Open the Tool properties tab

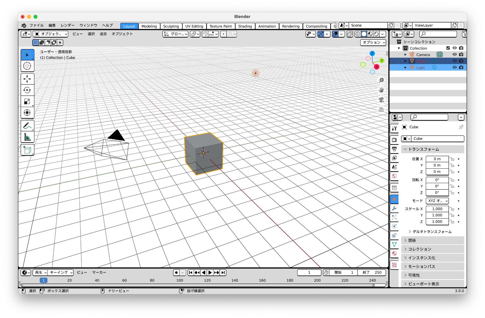point(394,128)
